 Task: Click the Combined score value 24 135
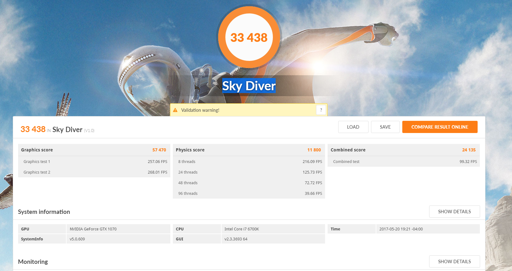469,150
